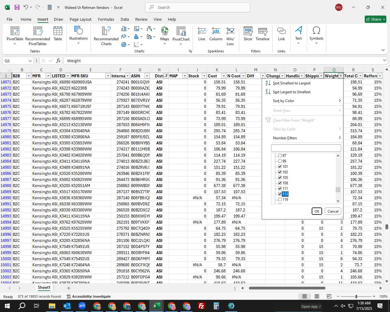Open the PivotTable tool
The image size is (390, 312).
pyautogui.click(x=15, y=36)
